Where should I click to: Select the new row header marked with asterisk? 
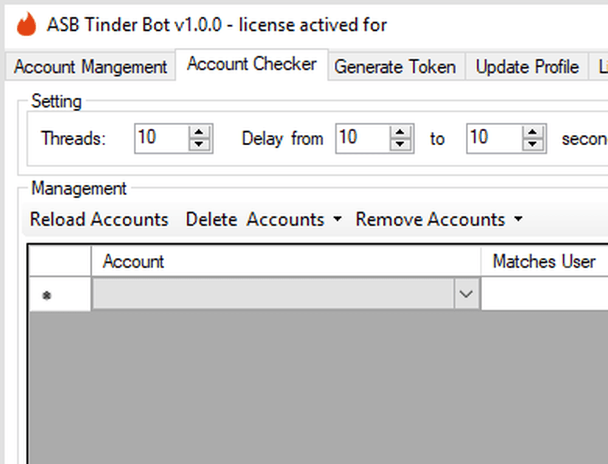click(x=60, y=294)
